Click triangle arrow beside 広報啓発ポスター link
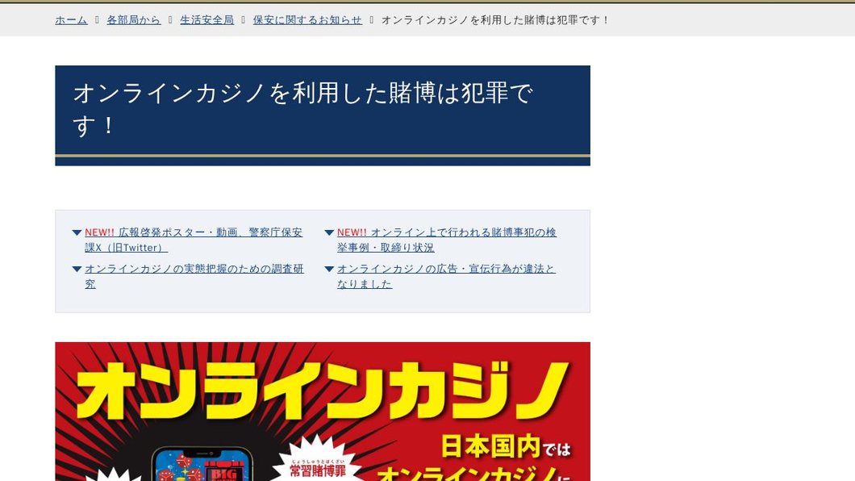 (77, 233)
